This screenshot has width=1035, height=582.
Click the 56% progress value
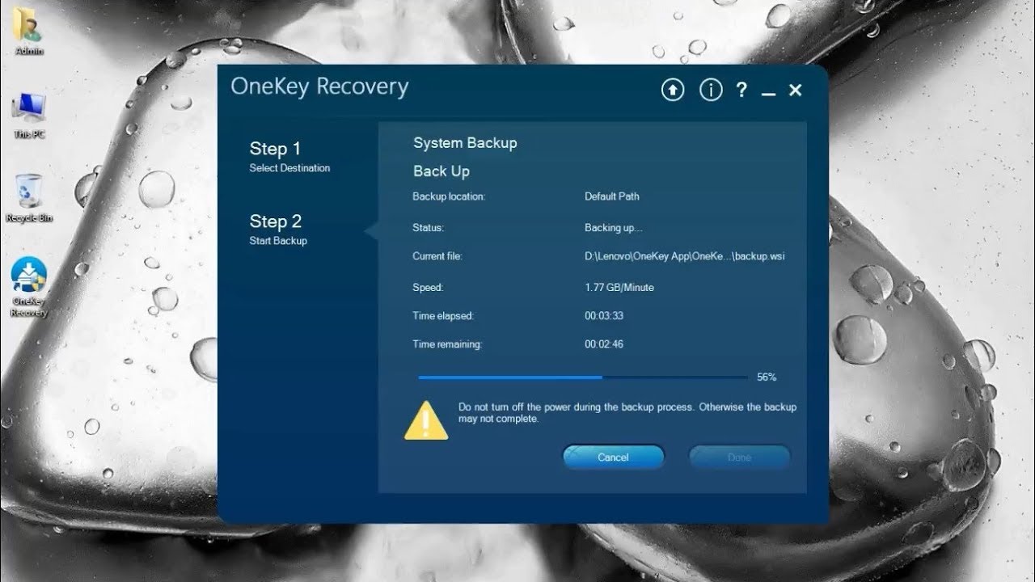(767, 377)
